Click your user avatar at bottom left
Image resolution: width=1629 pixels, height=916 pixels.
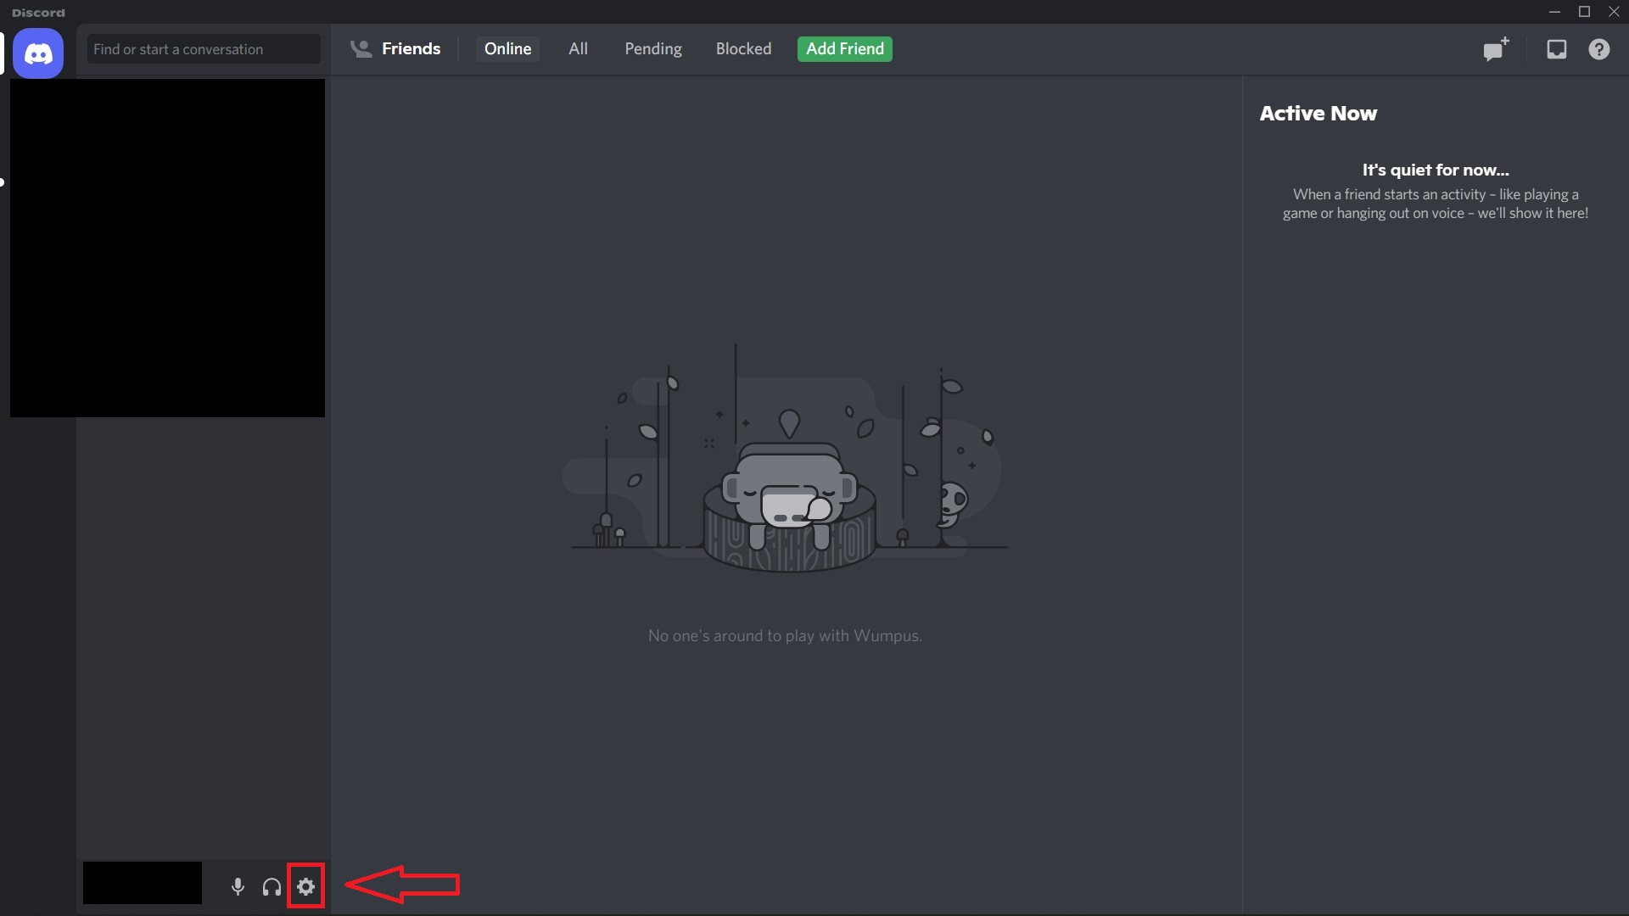click(x=142, y=883)
